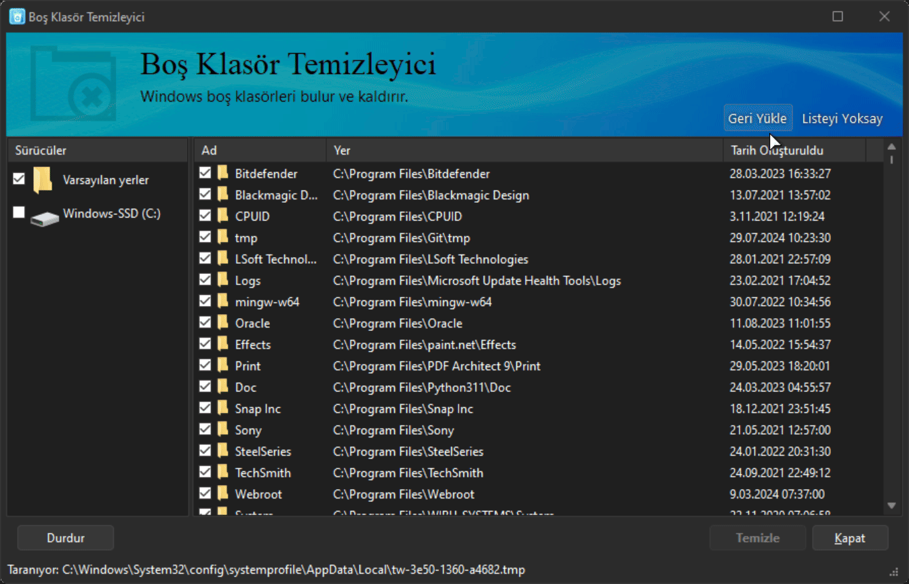Click the scrollbar up arrow
Viewport: 909px width, 584px height.
click(891, 146)
